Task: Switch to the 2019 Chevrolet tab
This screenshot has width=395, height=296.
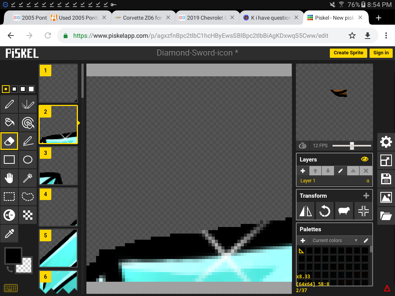Action: tap(207, 18)
